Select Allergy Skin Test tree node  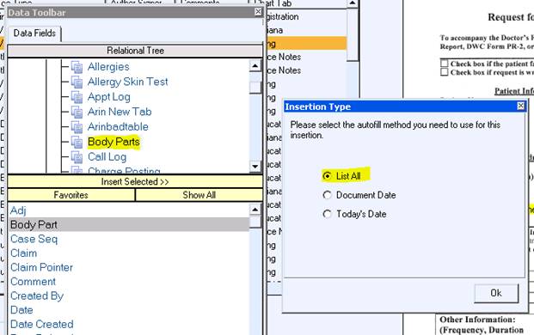coord(128,82)
